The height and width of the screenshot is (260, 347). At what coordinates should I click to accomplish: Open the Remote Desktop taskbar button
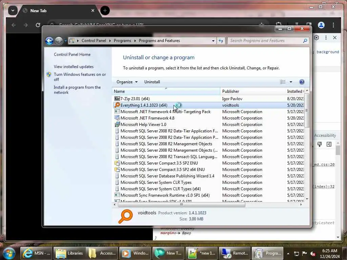(x=234, y=253)
